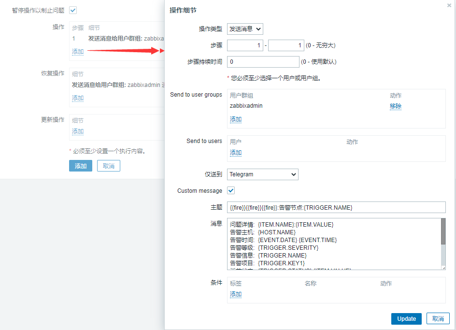Click the 取消 button on action form
456x330 pixels.
(x=109, y=166)
